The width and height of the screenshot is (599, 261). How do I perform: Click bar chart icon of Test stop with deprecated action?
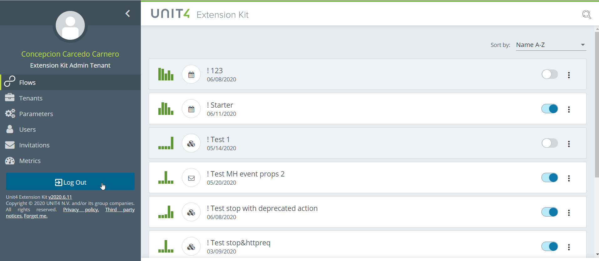(166, 212)
